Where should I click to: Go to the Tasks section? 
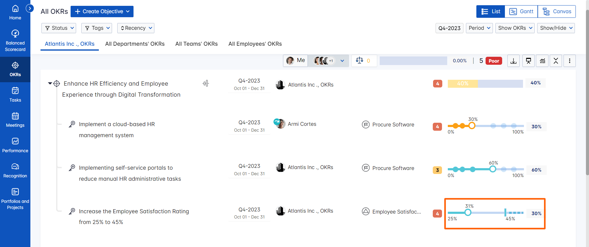tap(15, 95)
